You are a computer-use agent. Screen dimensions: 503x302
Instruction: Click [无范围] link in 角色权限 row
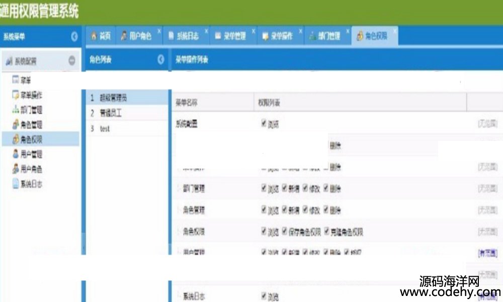tap(487, 232)
